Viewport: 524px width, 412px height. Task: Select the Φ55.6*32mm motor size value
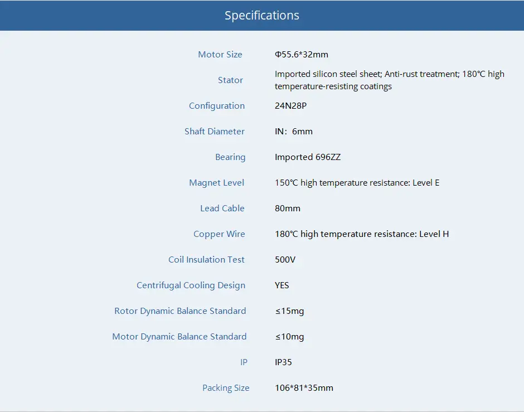(x=302, y=55)
